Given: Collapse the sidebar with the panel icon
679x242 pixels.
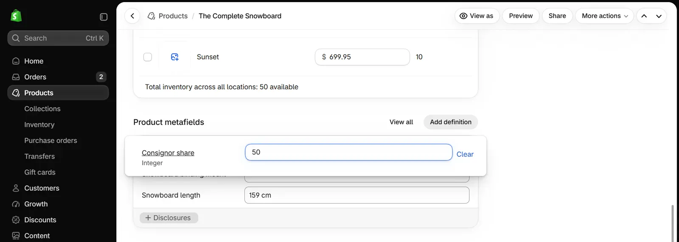Looking at the screenshot, I should click(104, 17).
